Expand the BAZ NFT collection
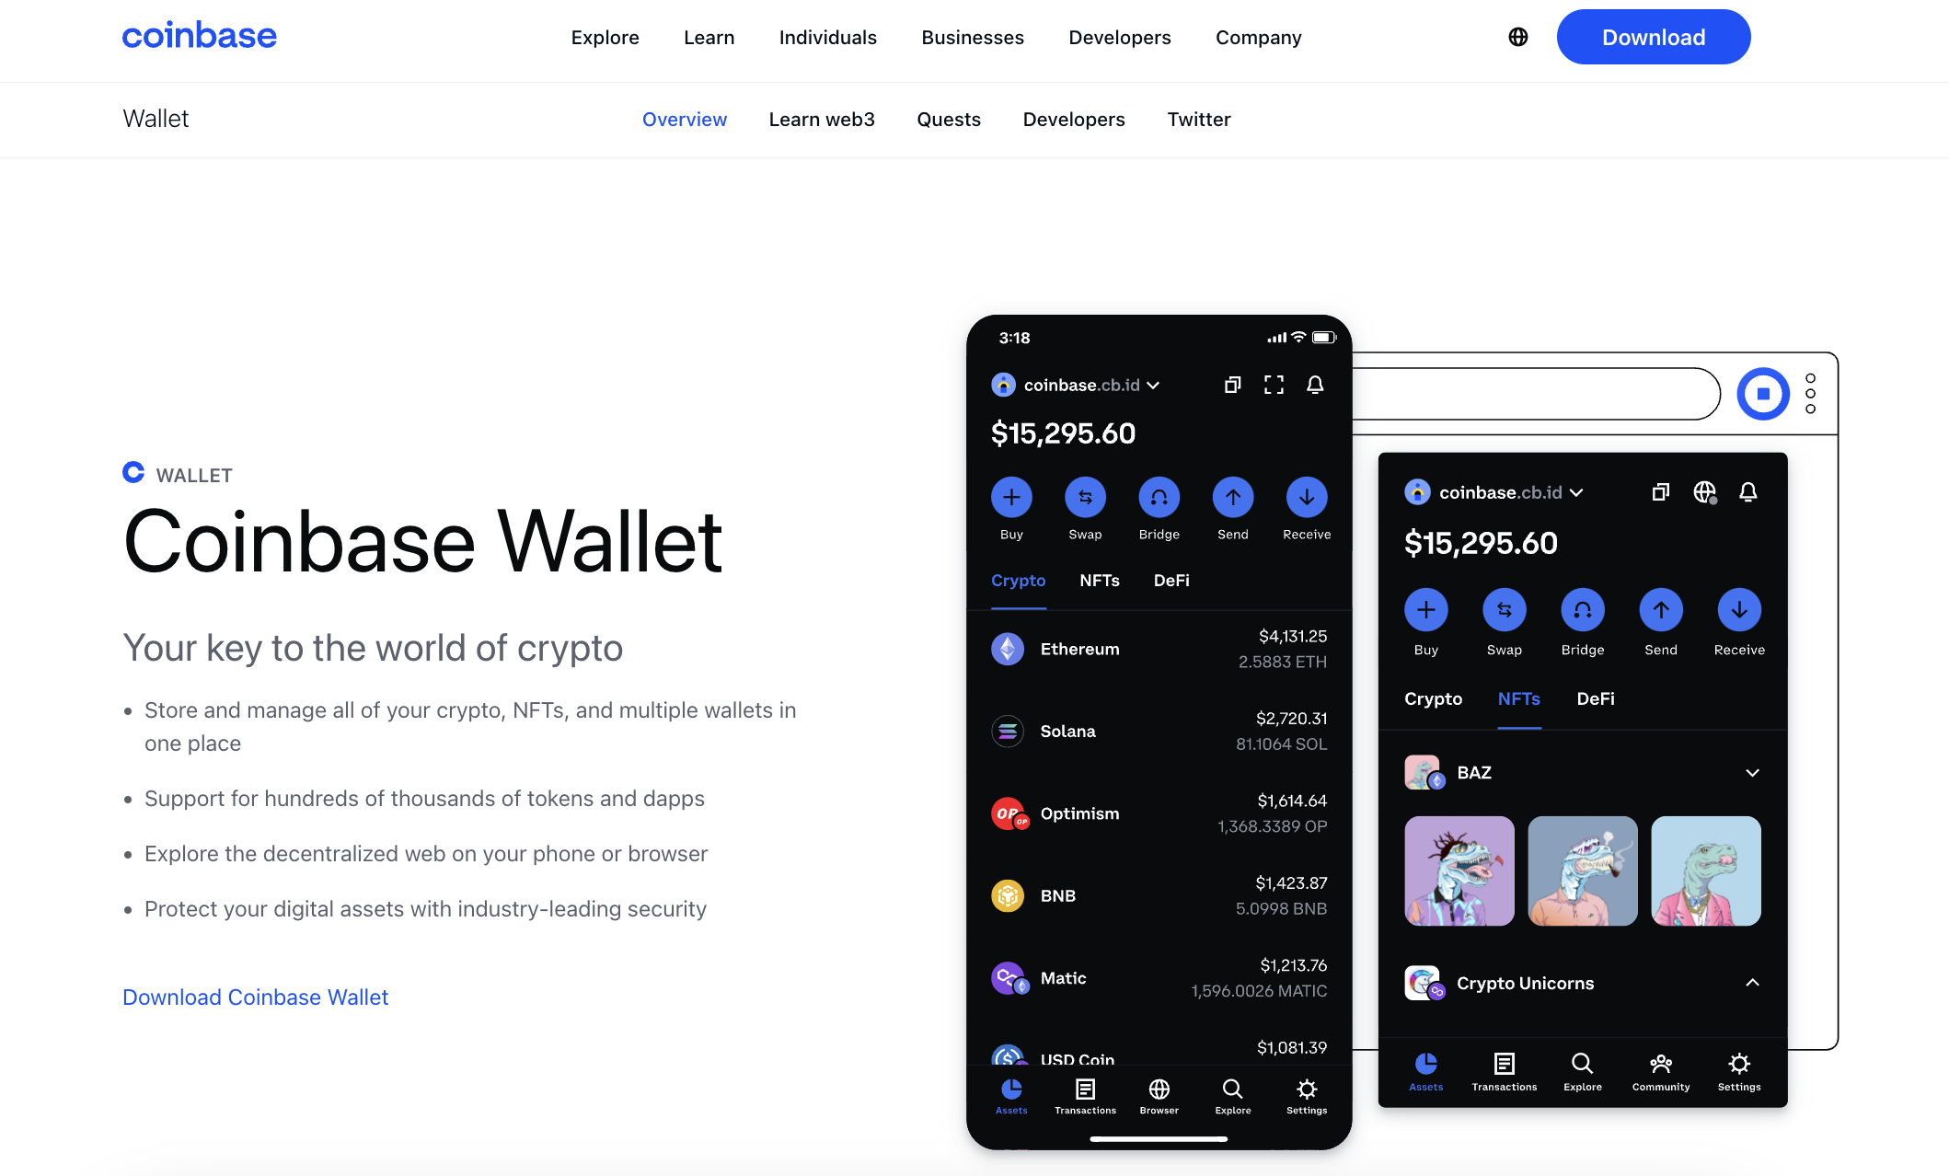The image size is (1949, 1176). [x=1750, y=772]
